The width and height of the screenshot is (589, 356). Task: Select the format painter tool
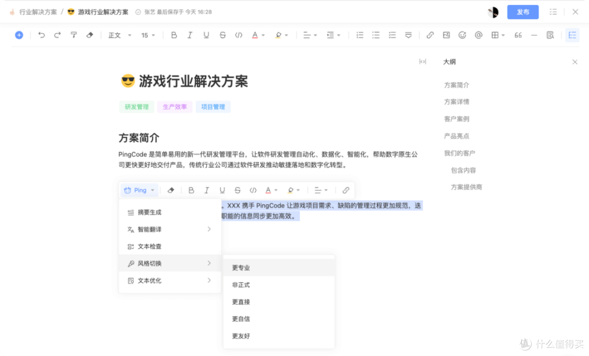(74, 35)
